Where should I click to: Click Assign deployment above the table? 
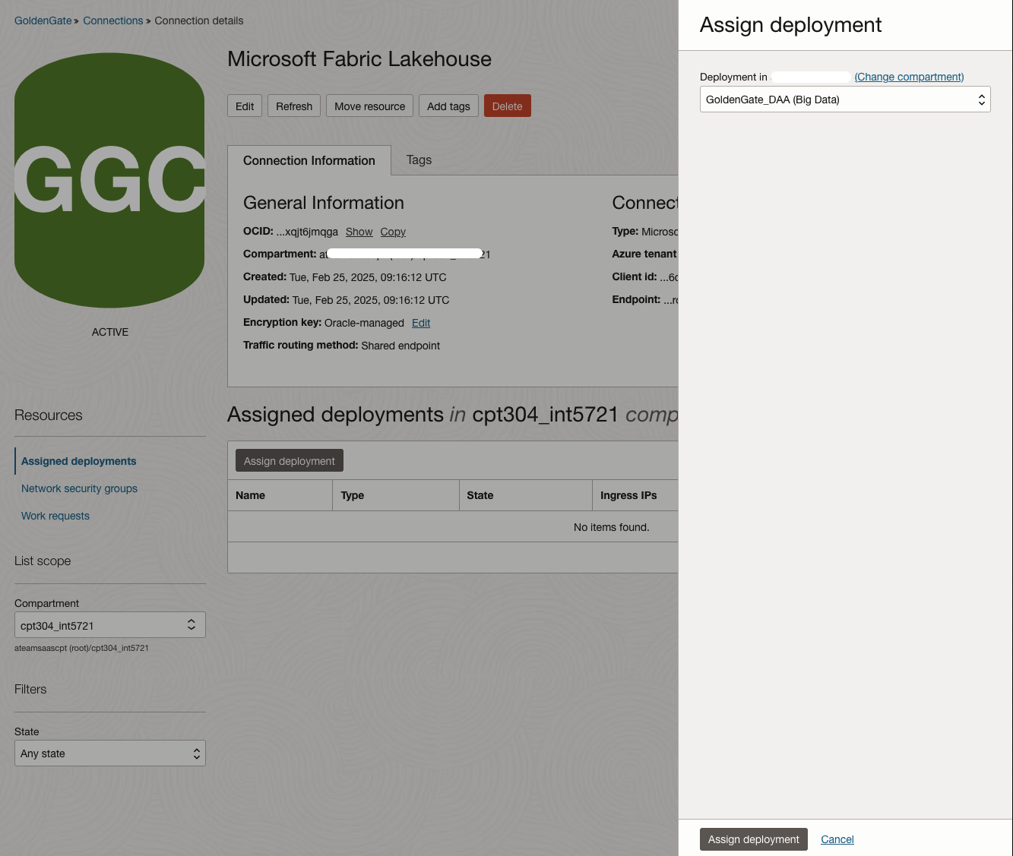click(289, 460)
